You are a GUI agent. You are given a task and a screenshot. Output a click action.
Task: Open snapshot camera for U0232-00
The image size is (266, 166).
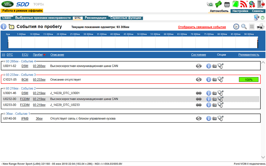(215, 99)
